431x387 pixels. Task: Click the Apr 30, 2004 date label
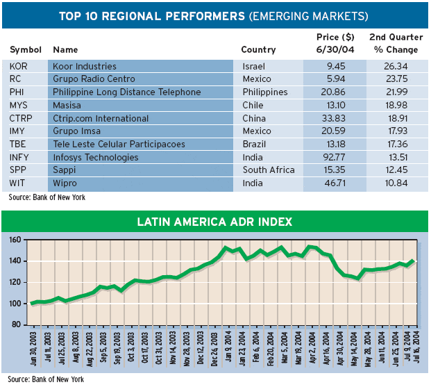(x=340, y=349)
